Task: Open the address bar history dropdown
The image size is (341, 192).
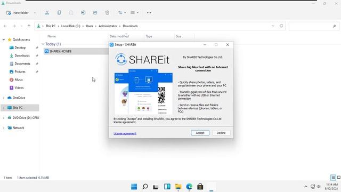Action: click(273, 26)
